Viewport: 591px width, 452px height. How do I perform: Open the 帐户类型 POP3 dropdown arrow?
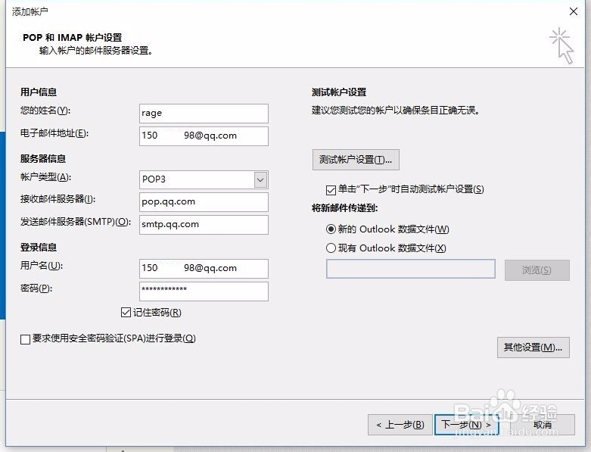(x=260, y=180)
